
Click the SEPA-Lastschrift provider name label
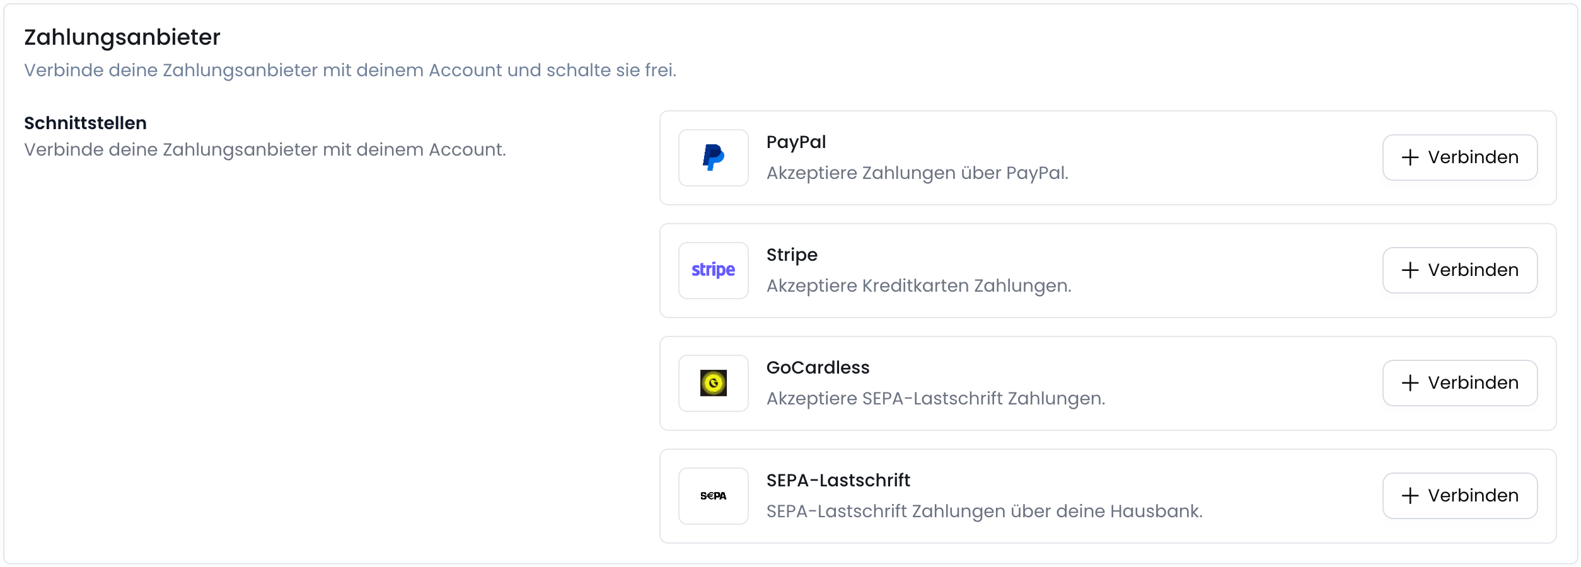pos(838,480)
